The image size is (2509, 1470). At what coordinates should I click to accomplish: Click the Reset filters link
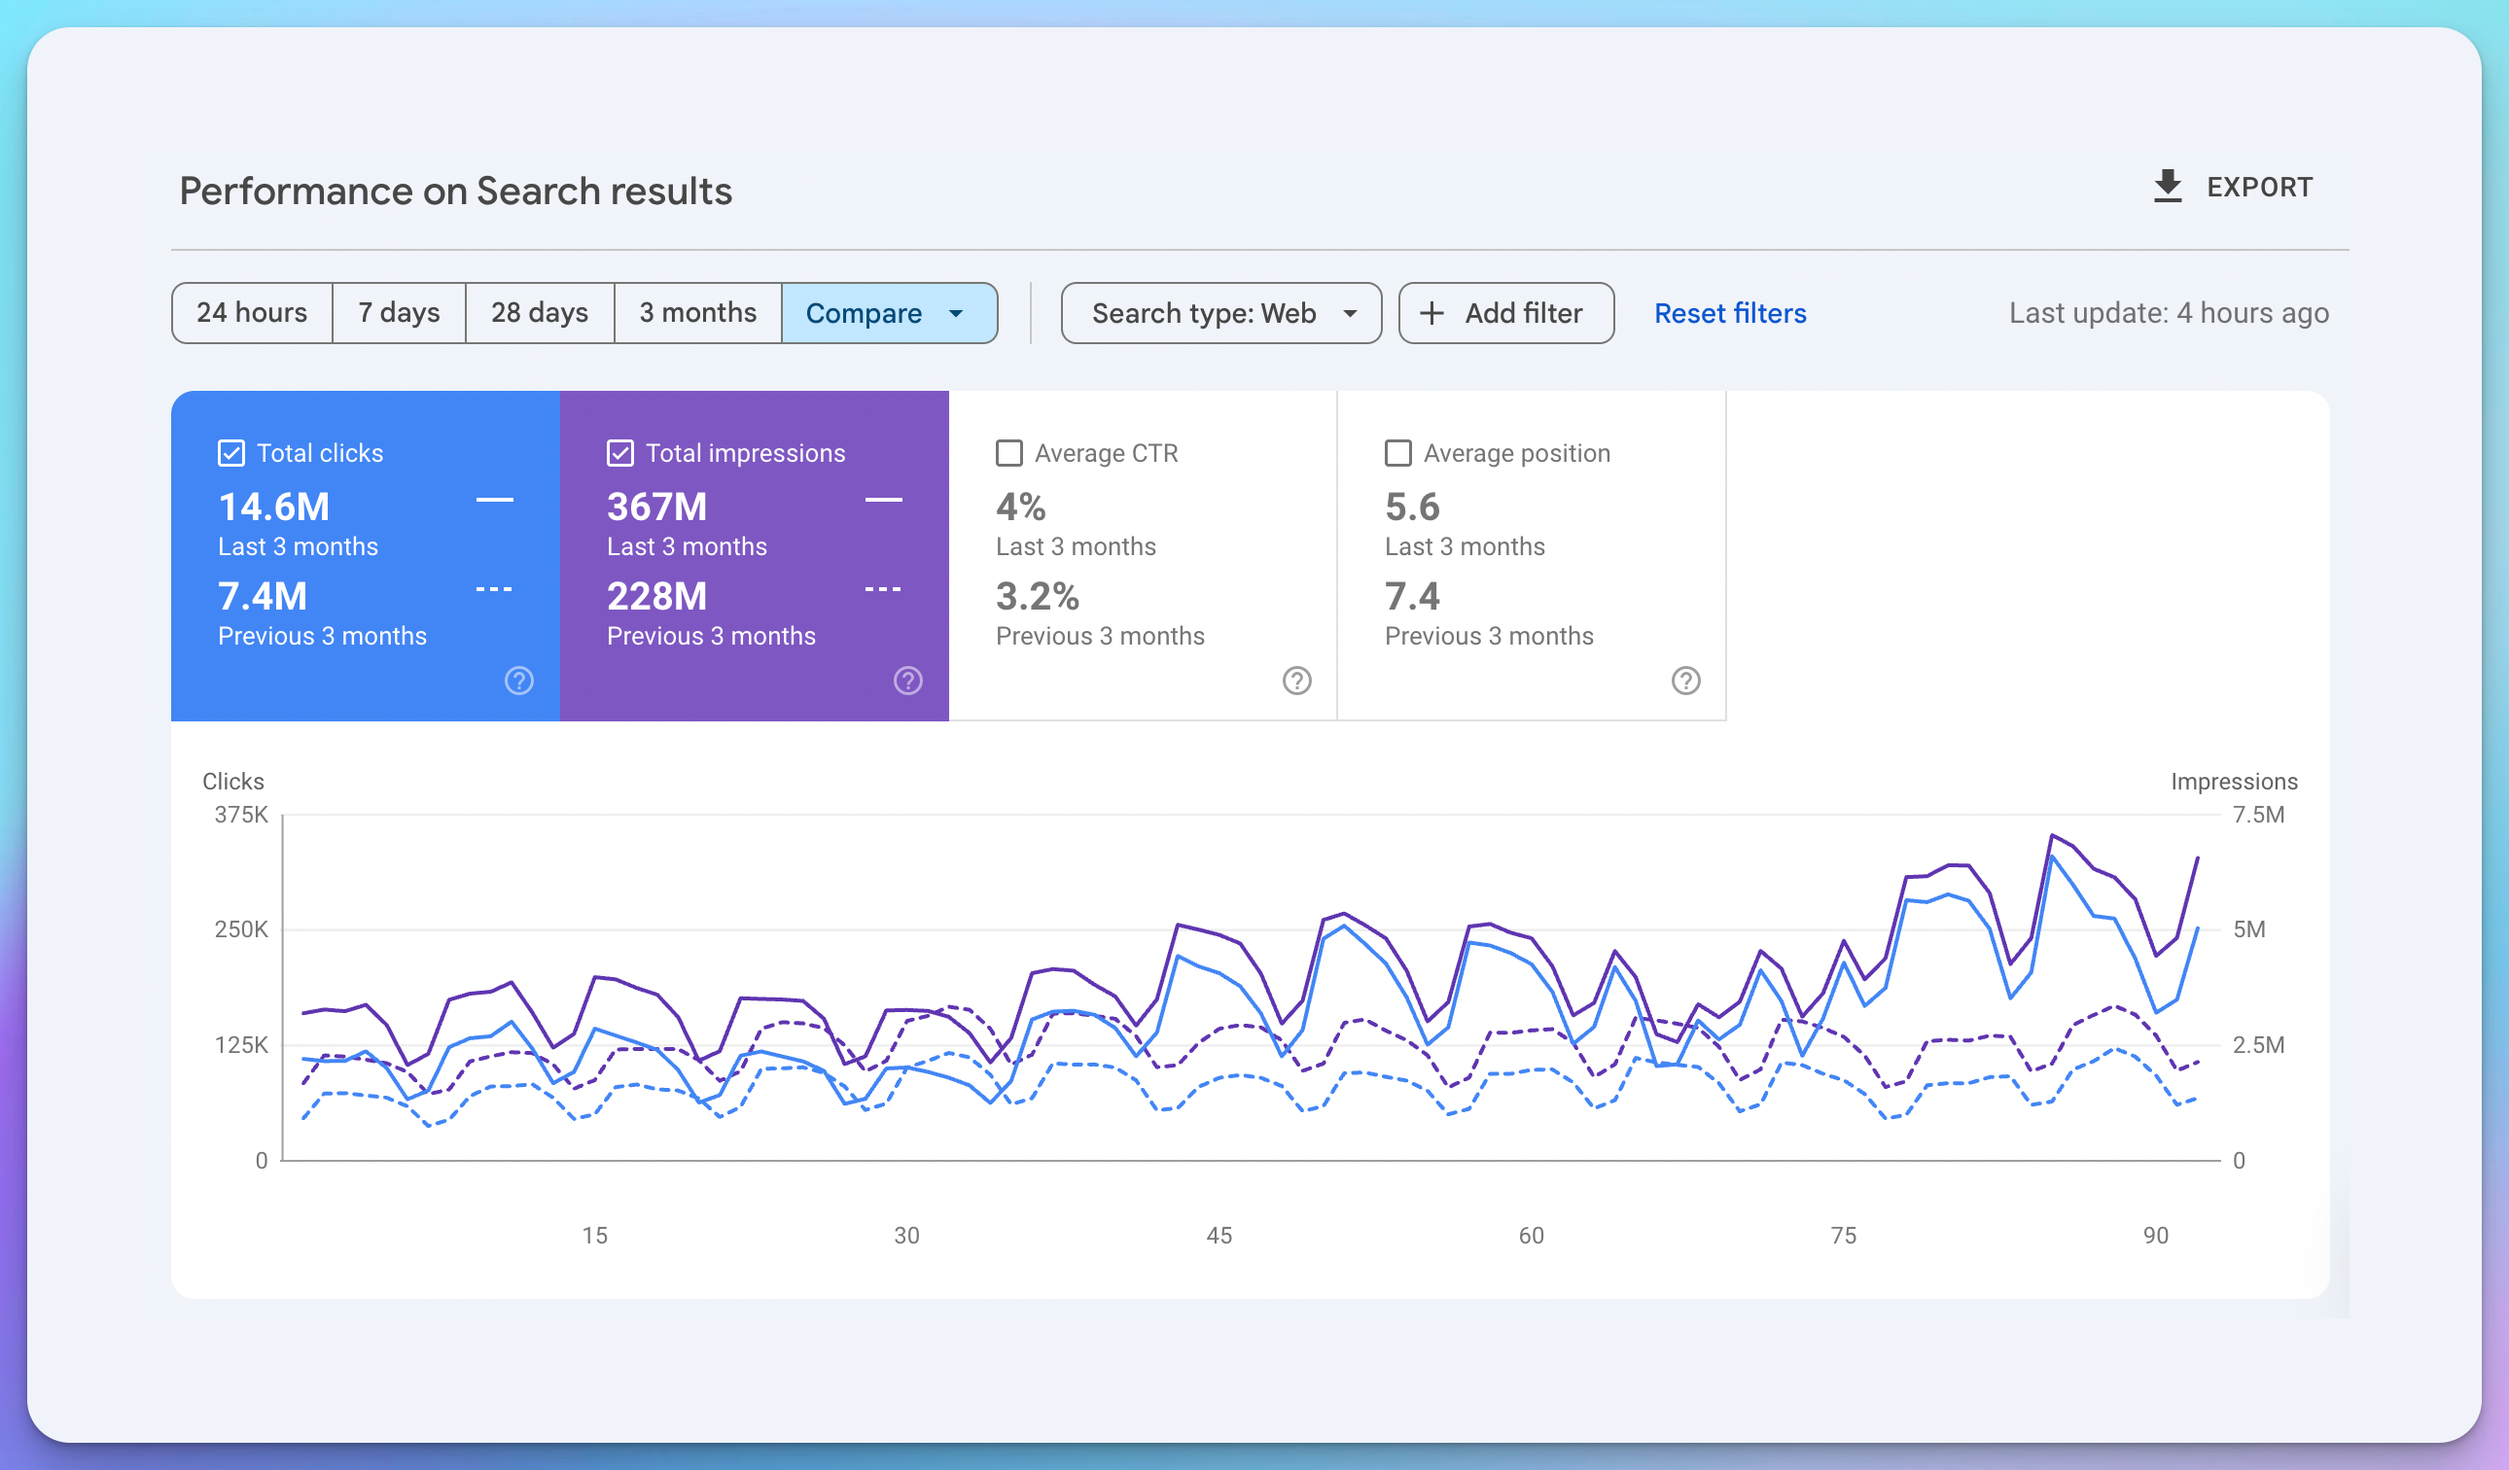[x=1730, y=313]
